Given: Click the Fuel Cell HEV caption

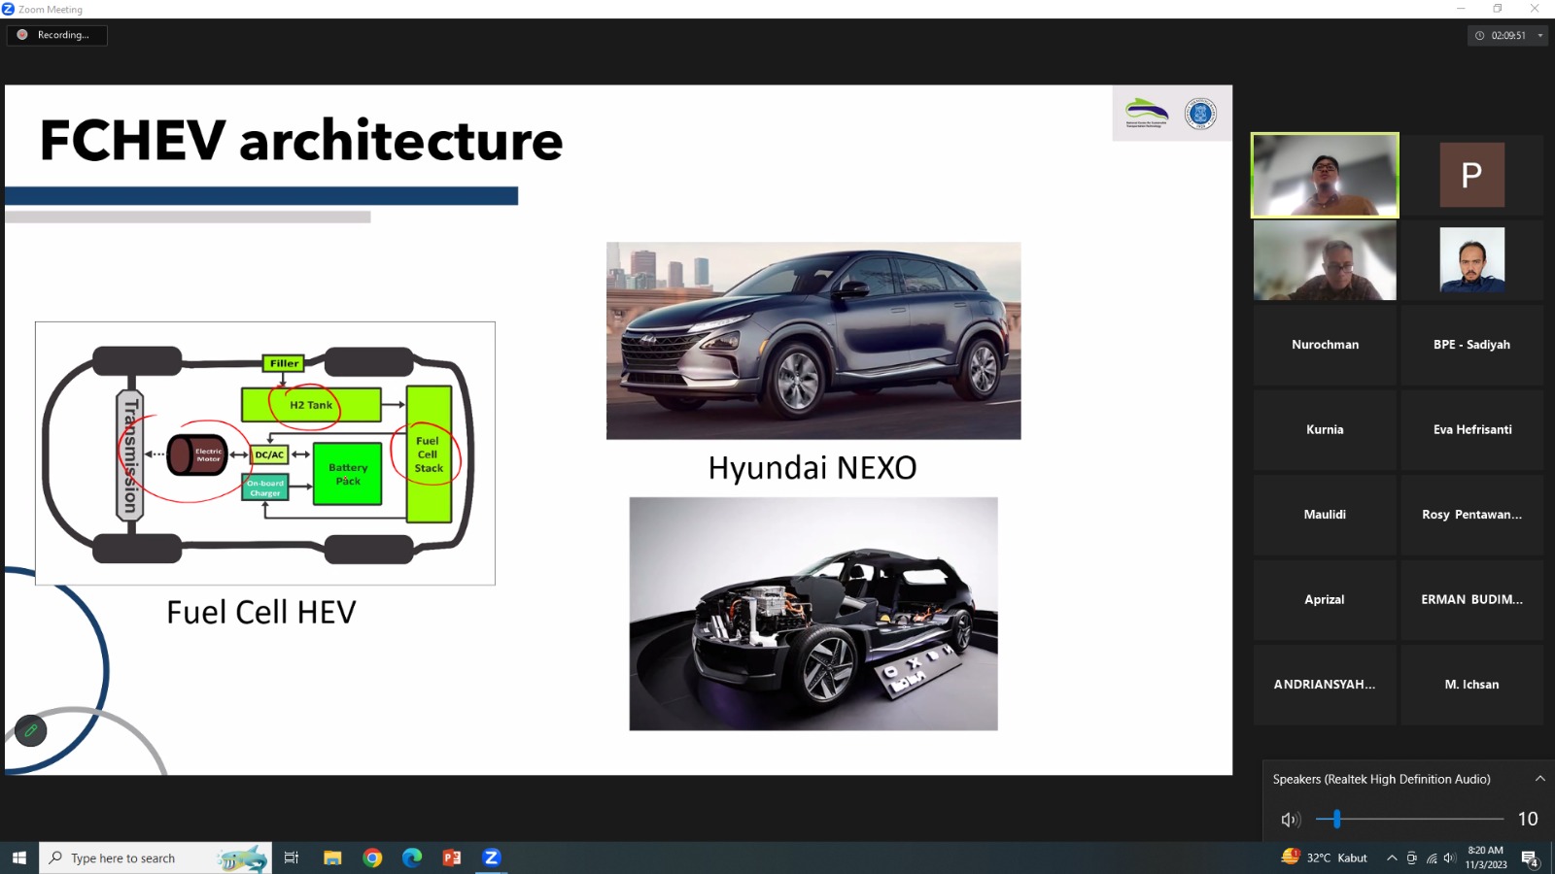Looking at the screenshot, I should 261,613.
